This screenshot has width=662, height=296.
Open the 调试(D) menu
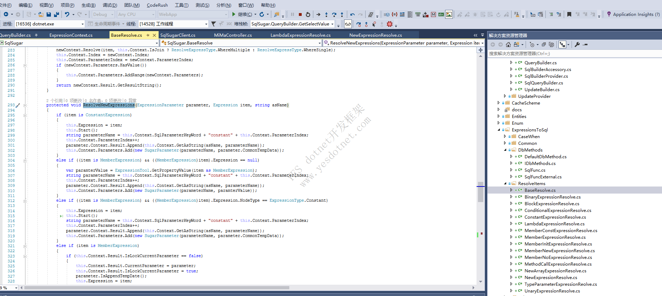tap(110, 5)
